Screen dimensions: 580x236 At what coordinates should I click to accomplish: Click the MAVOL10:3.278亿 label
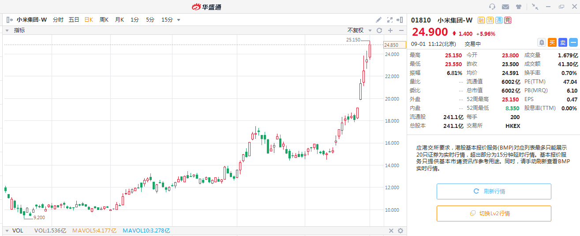tap(146, 231)
